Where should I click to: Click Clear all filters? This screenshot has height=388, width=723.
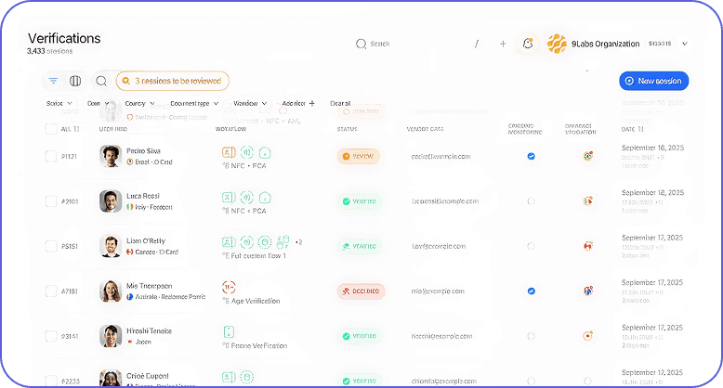click(x=340, y=103)
